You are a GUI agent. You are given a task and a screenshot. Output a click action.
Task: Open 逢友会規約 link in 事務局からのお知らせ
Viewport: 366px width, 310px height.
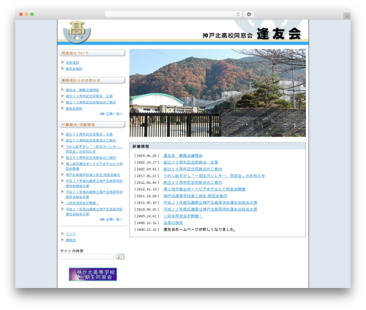(74, 108)
